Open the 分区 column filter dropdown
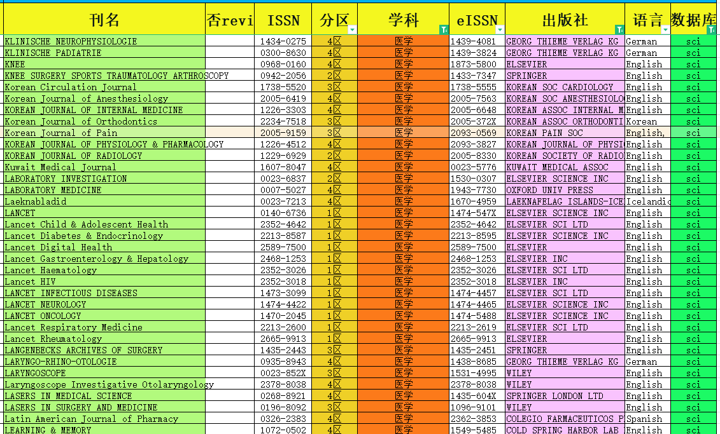This screenshot has width=720, height=434. [x=352, y=30]
